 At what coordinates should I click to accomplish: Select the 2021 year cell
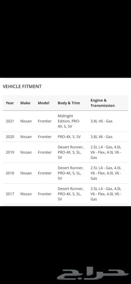coord(10,121)
